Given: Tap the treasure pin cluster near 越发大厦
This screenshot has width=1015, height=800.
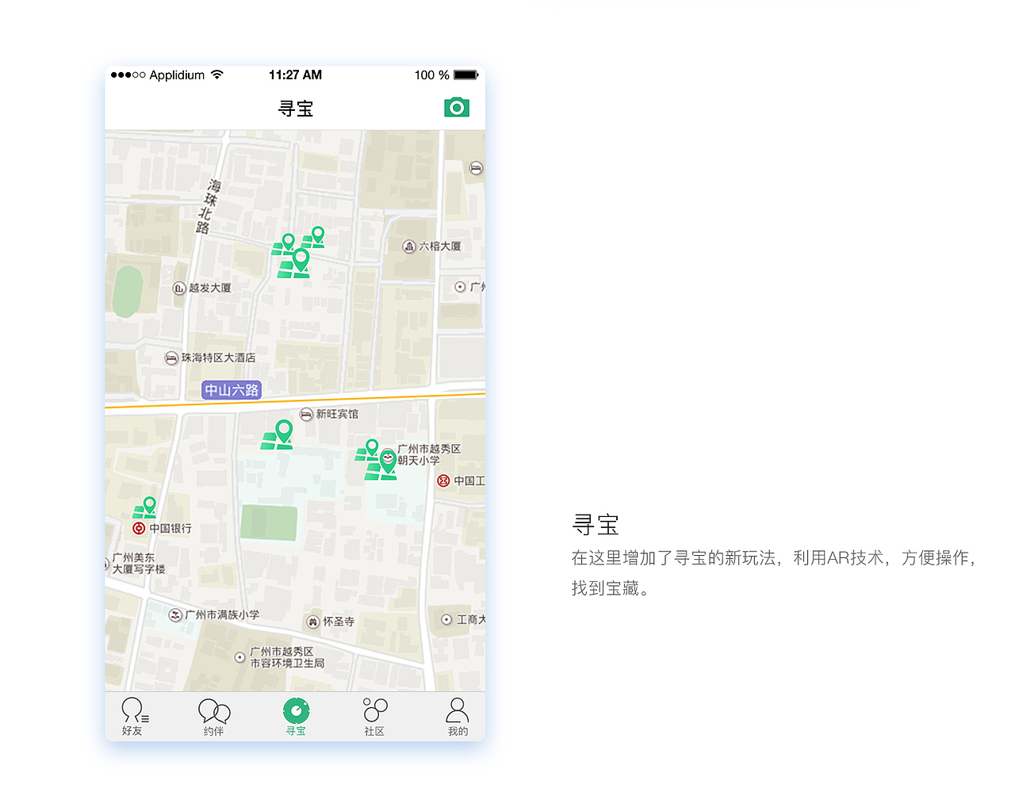Looking at the screenshot, I should pyautogui.click(x=297, y=255).
